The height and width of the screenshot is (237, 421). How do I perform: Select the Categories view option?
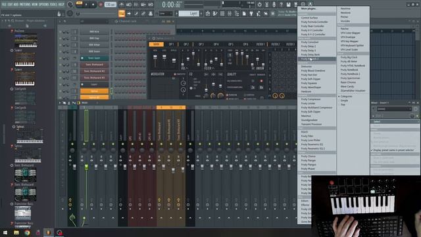pyautogui.click(x=346, y=96)
